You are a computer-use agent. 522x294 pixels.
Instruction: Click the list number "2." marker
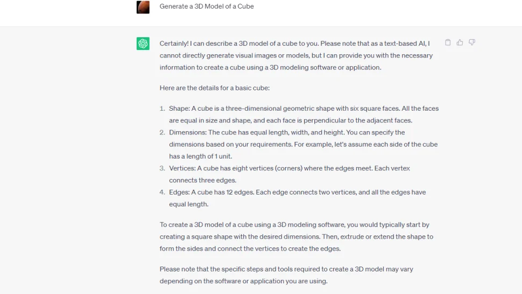coord(162,132)
